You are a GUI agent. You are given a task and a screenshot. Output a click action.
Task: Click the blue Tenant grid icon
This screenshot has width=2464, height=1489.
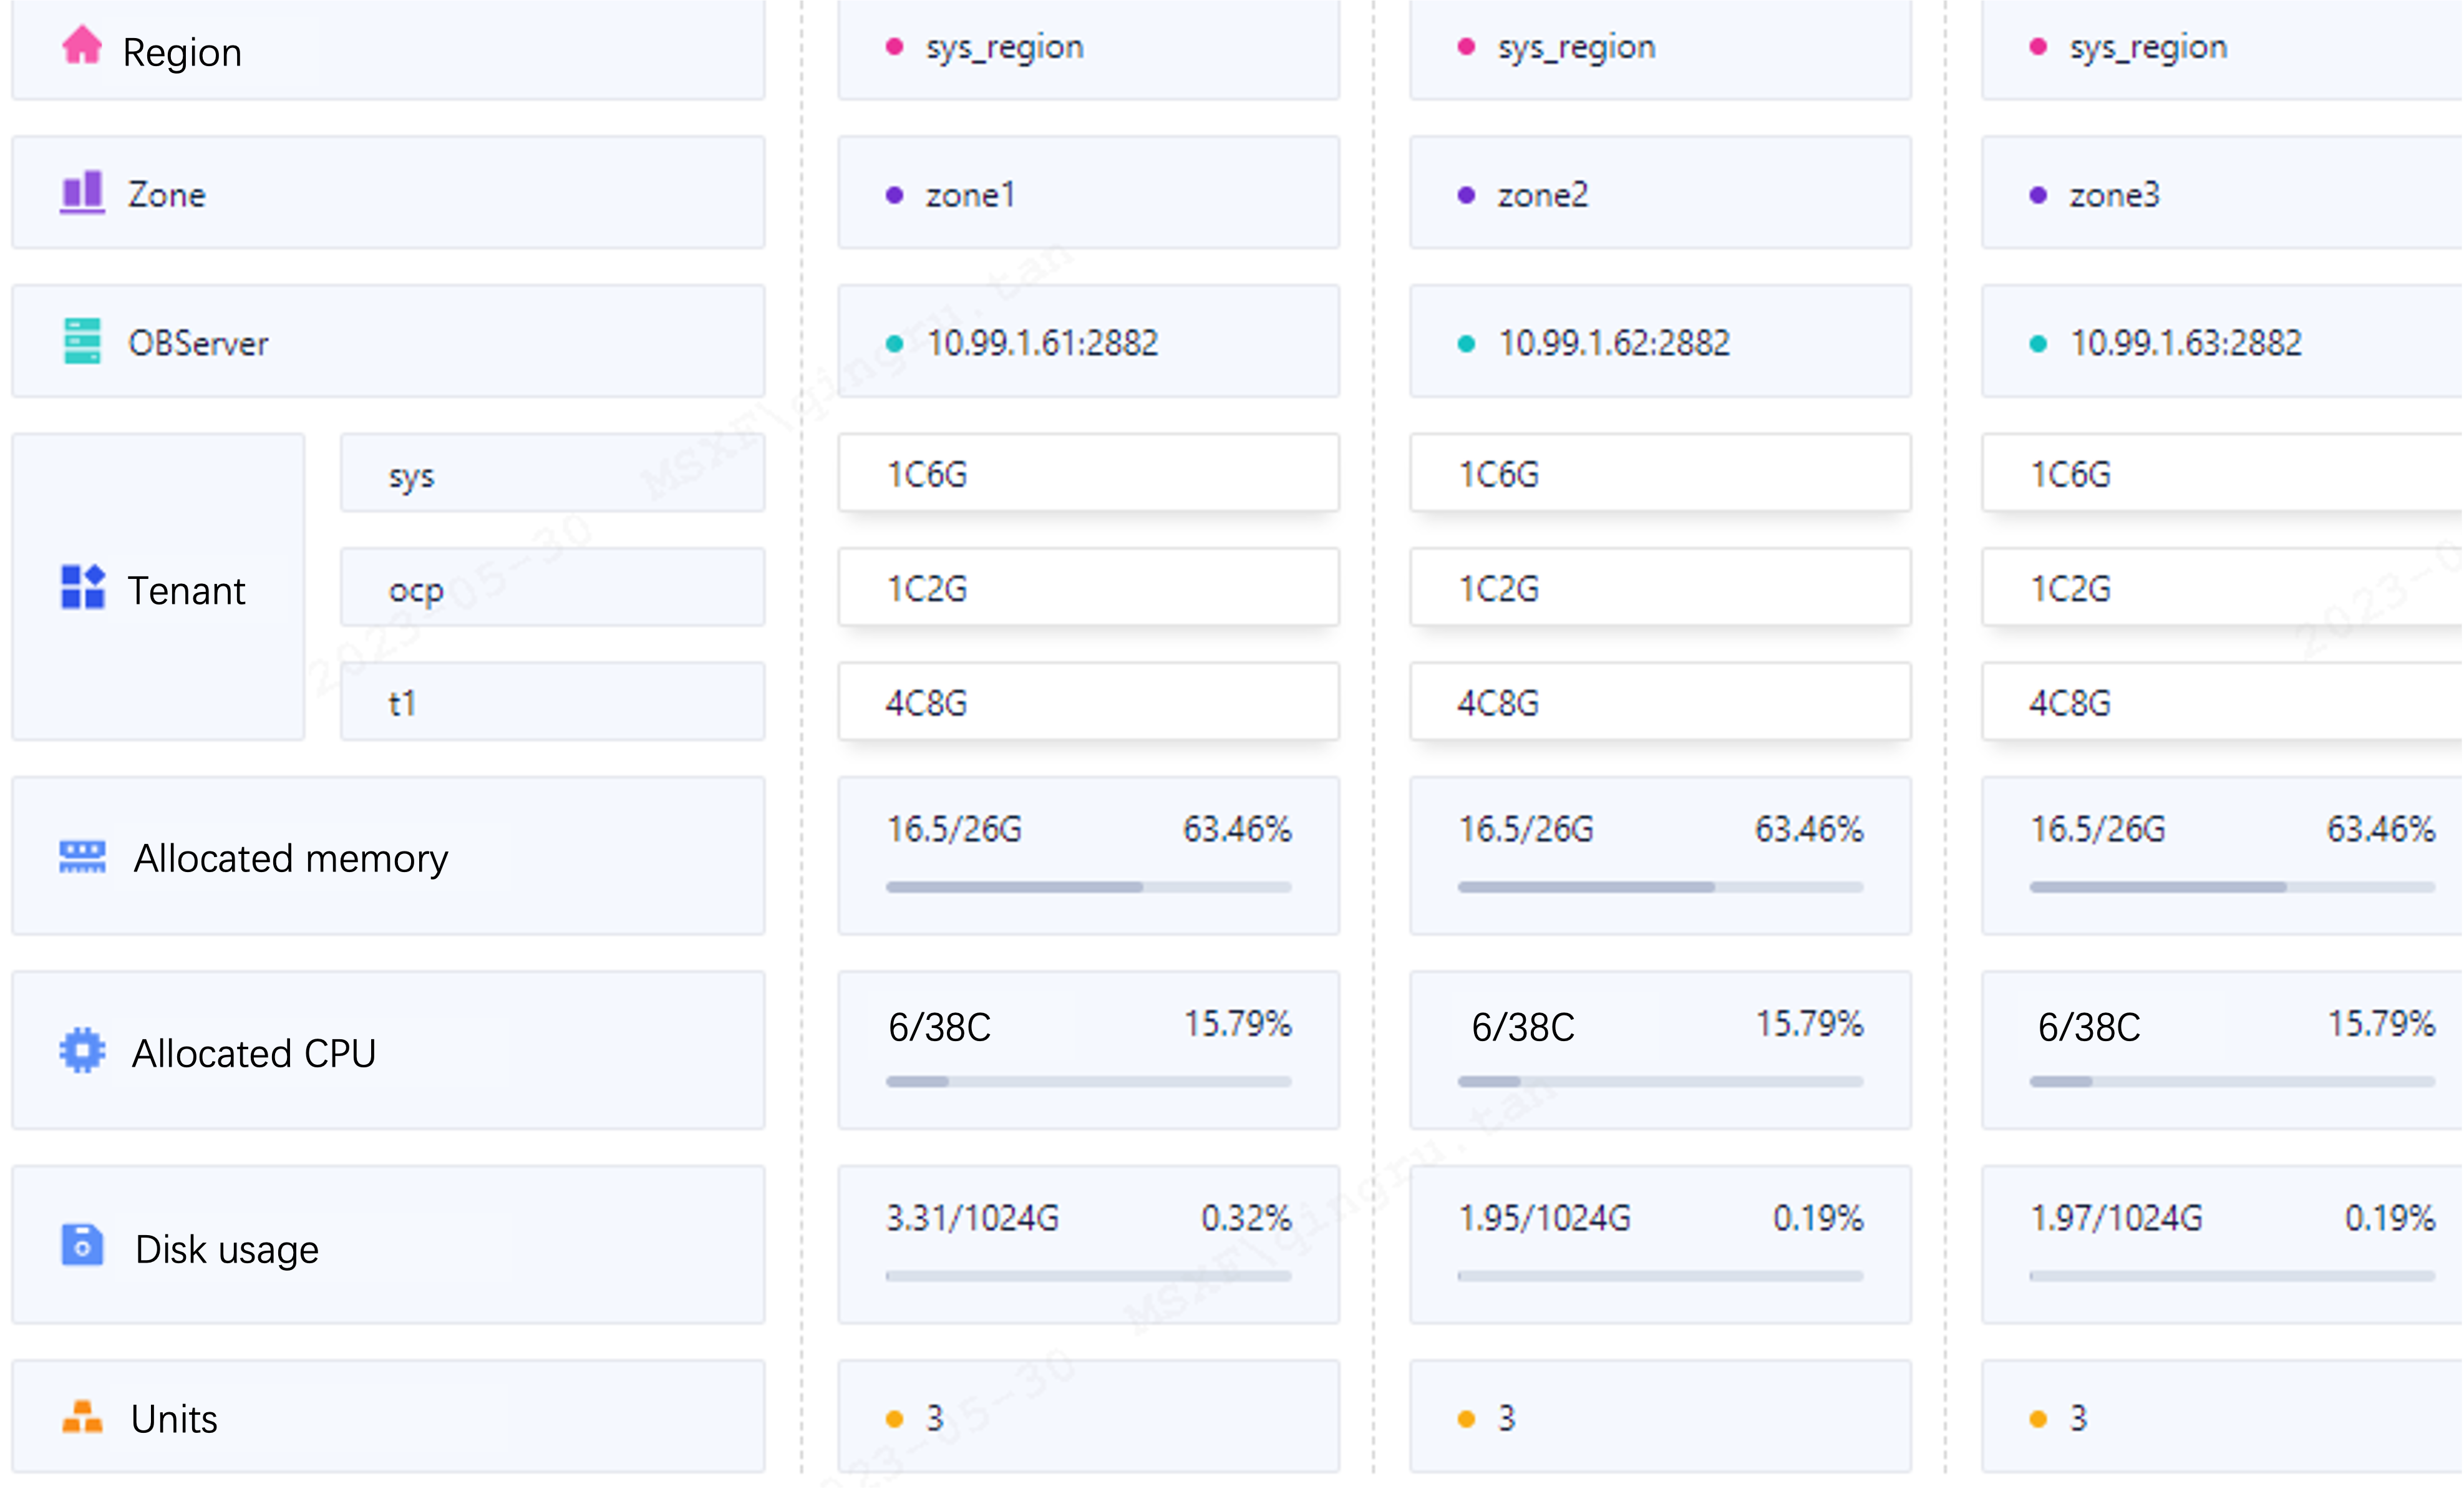(x=82, y=587)
